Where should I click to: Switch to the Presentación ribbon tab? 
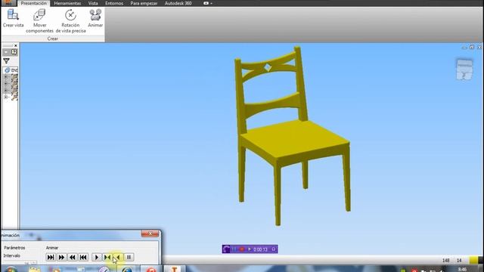(33, 3)
